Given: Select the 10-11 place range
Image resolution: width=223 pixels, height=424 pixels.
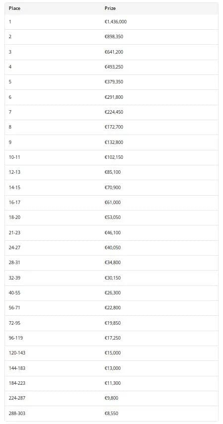Looking at the screenshot, I should pos(14,157).
